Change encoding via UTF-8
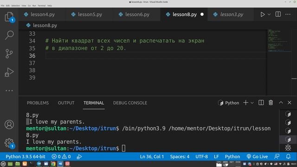This screenshot has width=297, height=167. (x=201, y=157)
